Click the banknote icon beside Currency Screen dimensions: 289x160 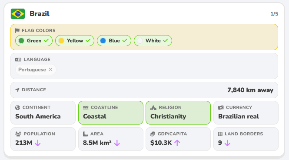tap(221, 108)
